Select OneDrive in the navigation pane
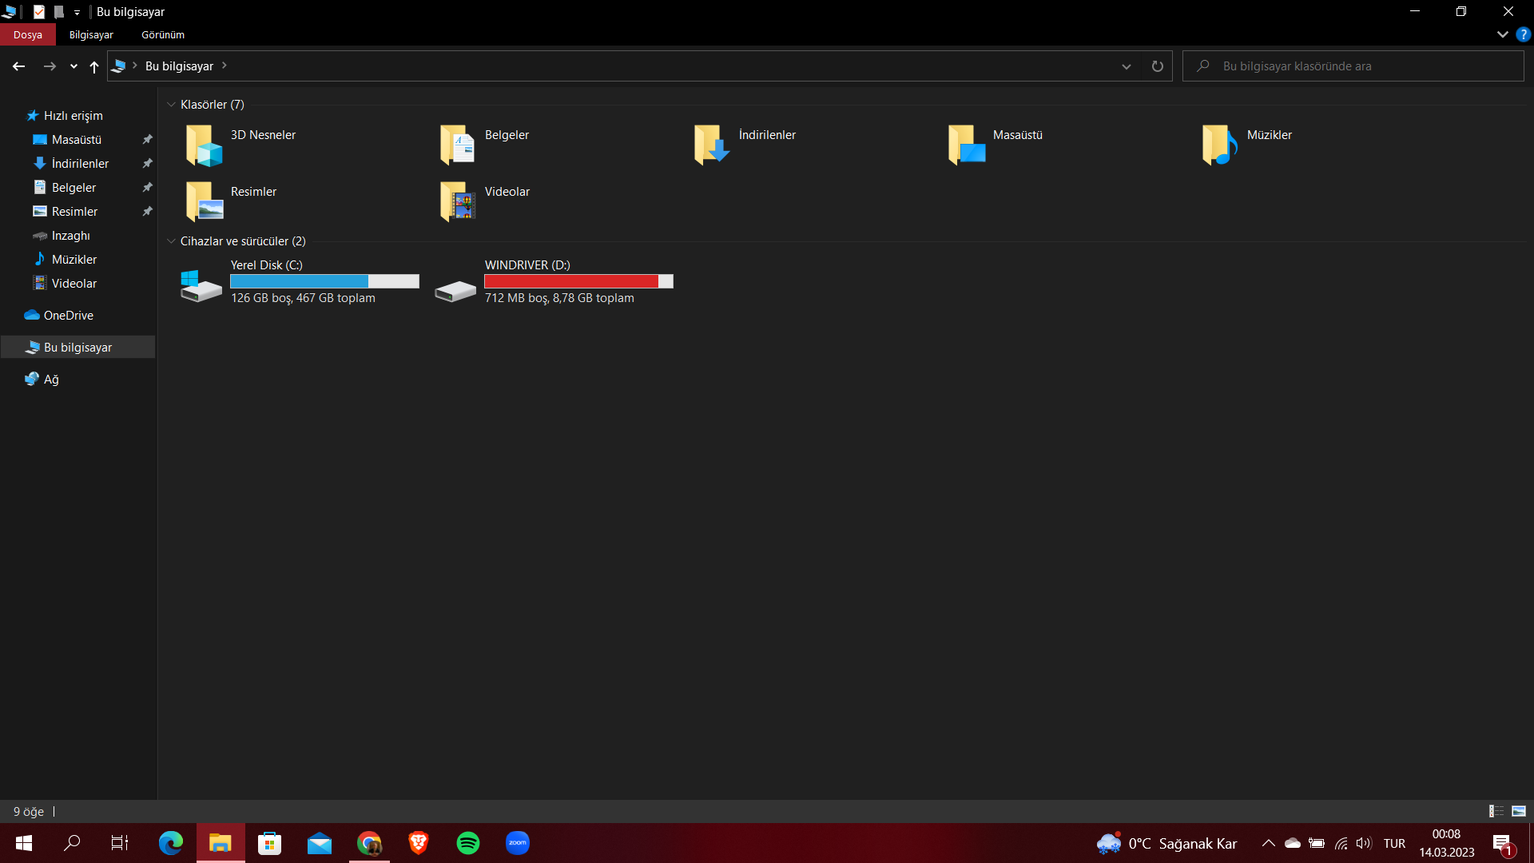This screenshot has width=1534, height=863. 68,316
